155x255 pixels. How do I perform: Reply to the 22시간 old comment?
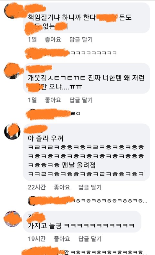pyautogui.click(x=90, y=187)
